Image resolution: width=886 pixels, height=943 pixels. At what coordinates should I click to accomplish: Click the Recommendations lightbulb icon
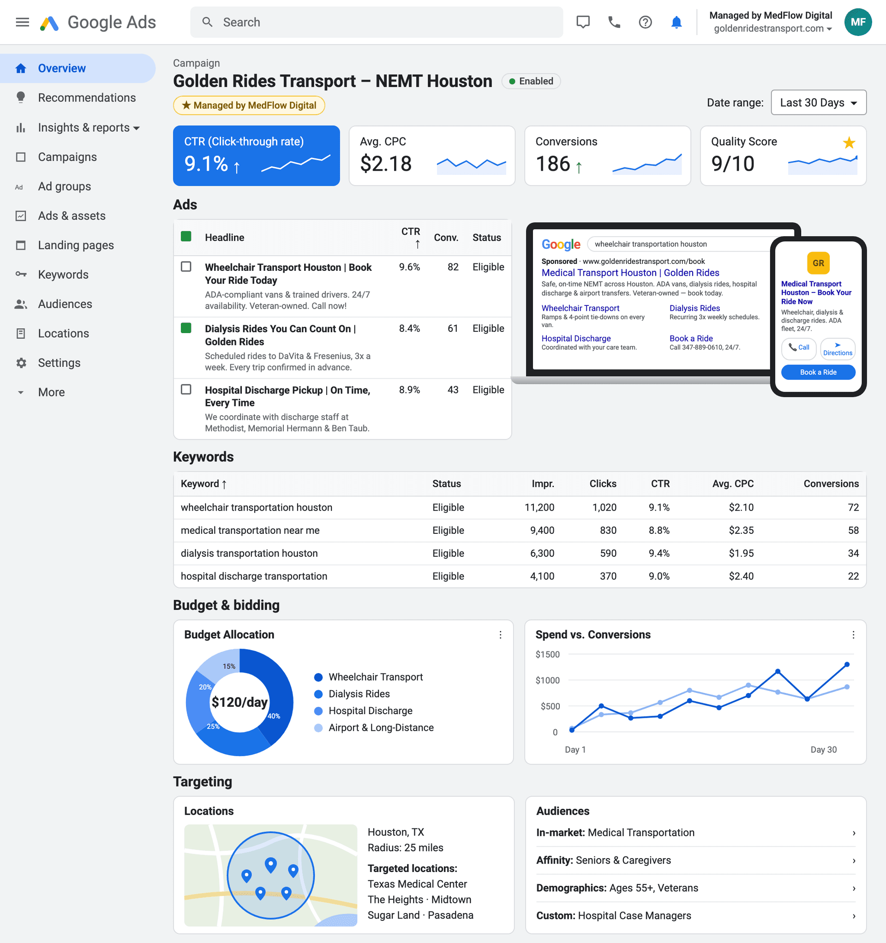[20, 97]
